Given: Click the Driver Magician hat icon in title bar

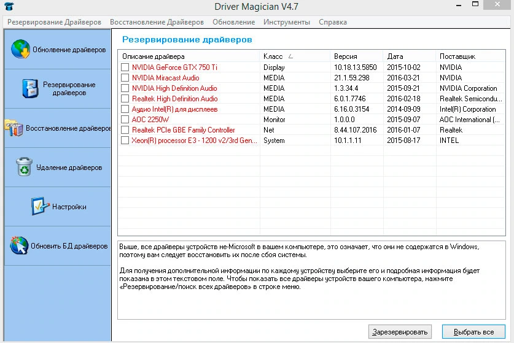Looking at the screenshot, I should [x=9, y=6].
